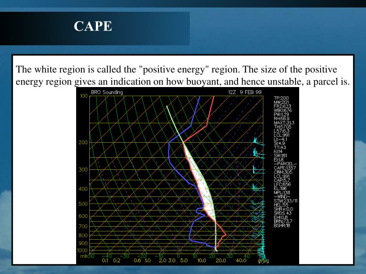Image resolution: width=366 pixels, height=274 pixels.
Task: Select the "MW:201" value
Action: pos(281,102)
